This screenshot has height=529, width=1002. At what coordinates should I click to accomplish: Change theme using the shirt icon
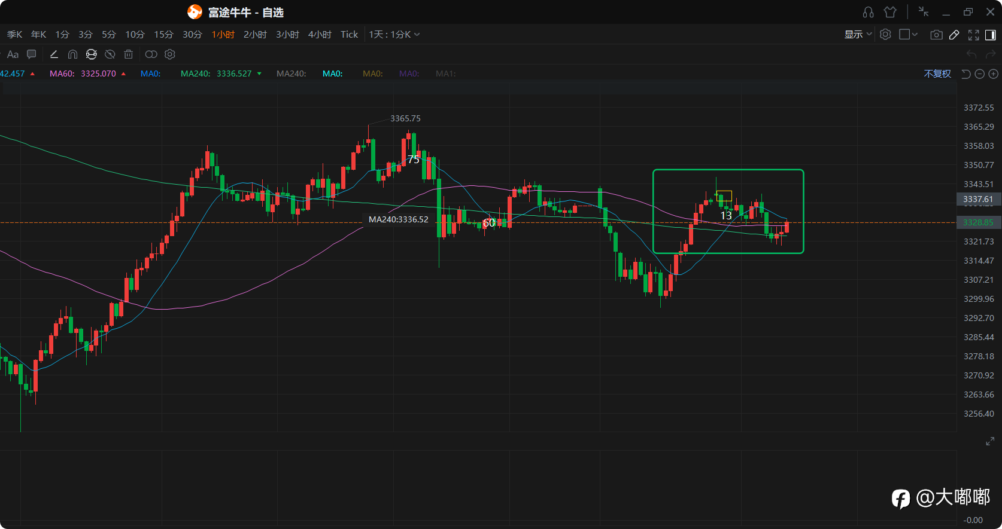(x=890, y=12)
